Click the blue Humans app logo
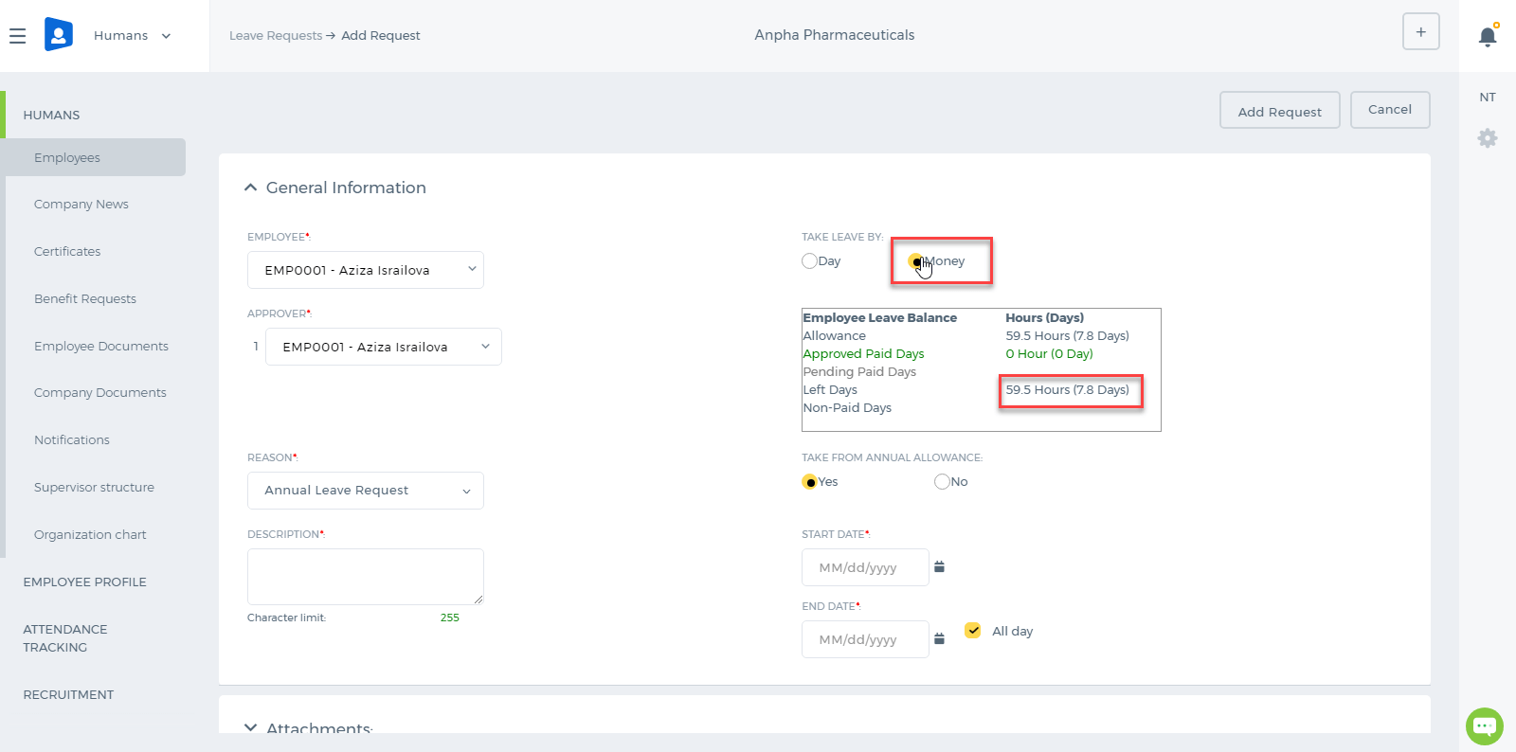The image size is (1516, 752). pos(59,35)
